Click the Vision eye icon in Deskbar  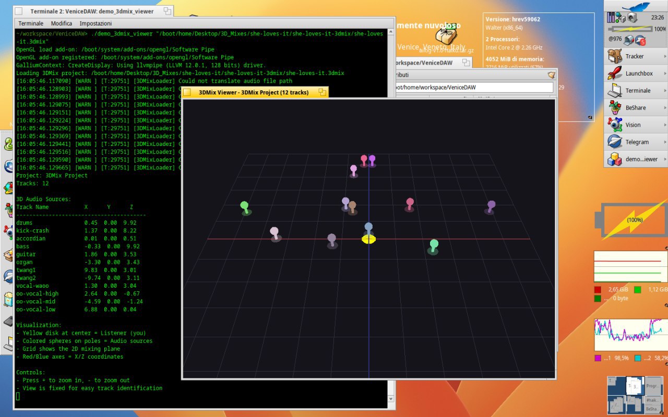click(x=615, y=125)
